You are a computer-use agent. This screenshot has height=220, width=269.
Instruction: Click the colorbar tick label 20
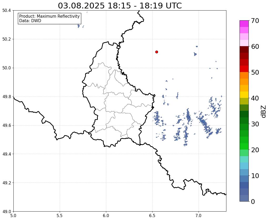pyautogui.click(x=255, y=150)
